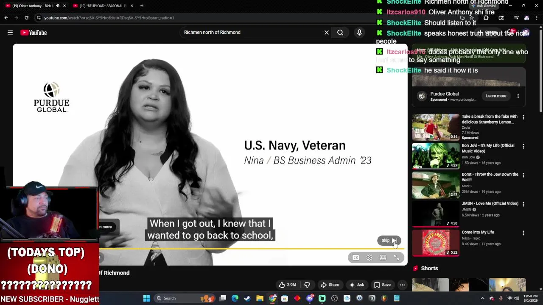The width and height of the screenshot is (543, 305).
Task: Open the Come into My Life thumbnail
Action: (x=436, y=243)
